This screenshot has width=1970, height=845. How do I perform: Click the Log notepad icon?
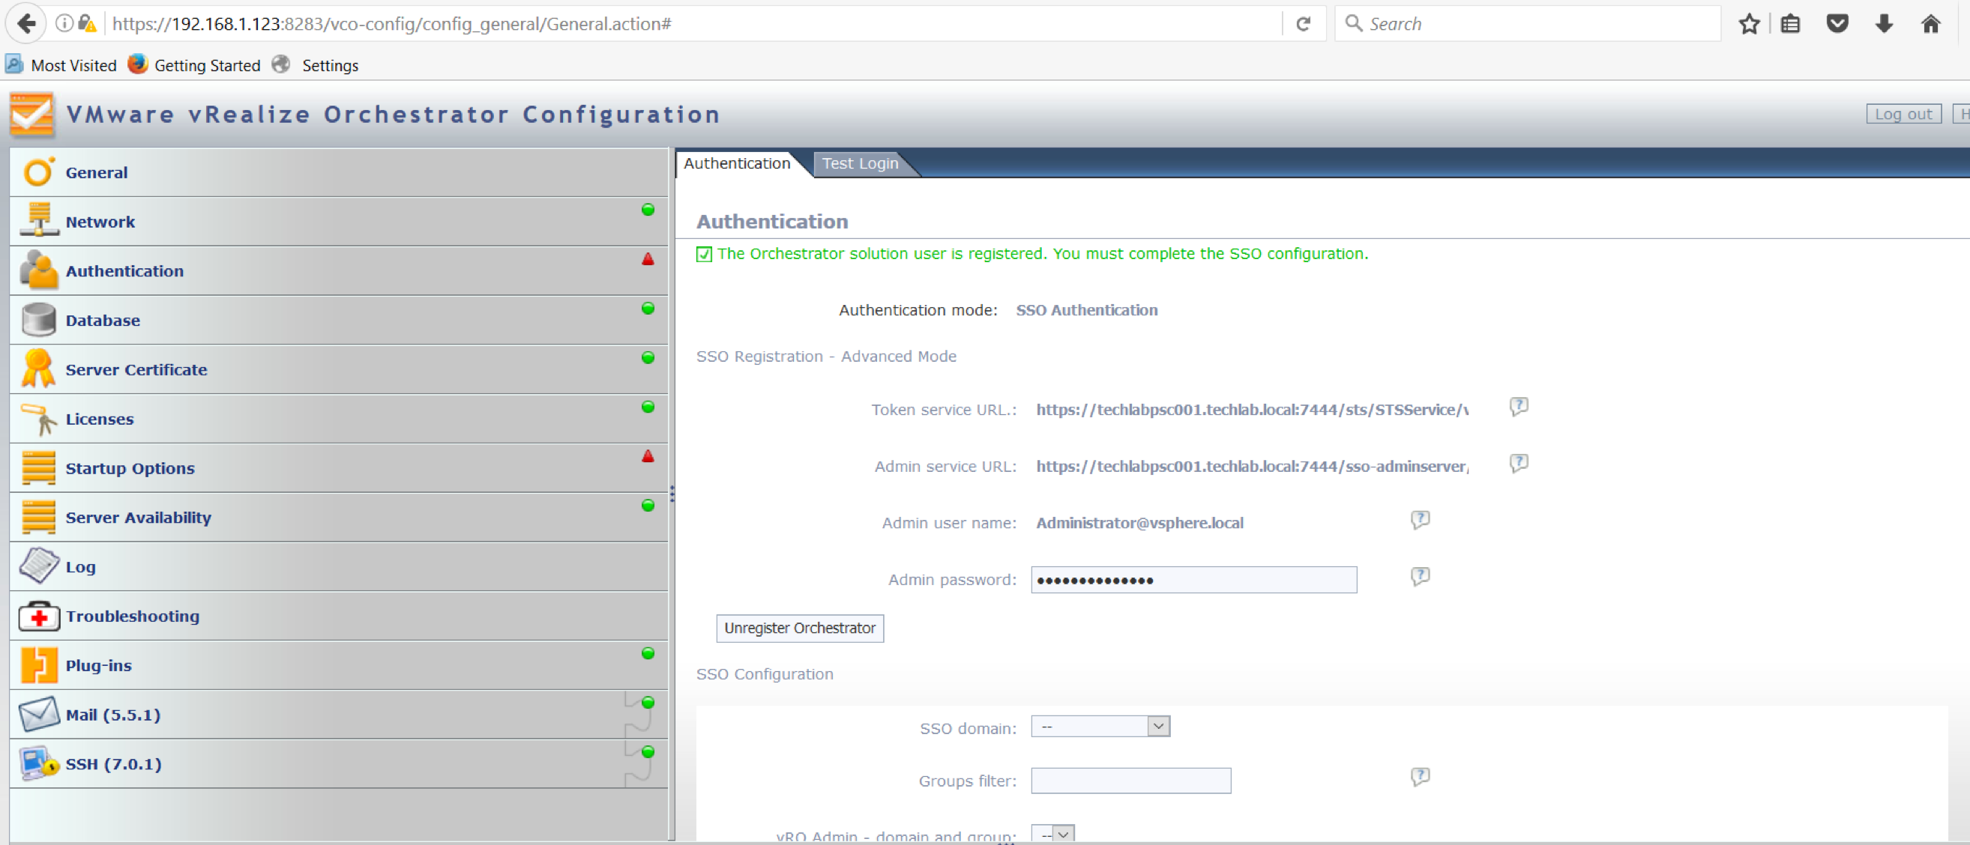38,566
